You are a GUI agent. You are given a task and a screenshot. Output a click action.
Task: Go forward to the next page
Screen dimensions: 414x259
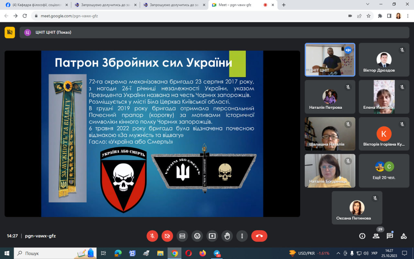pyautogui.click(x=16, y=16)
